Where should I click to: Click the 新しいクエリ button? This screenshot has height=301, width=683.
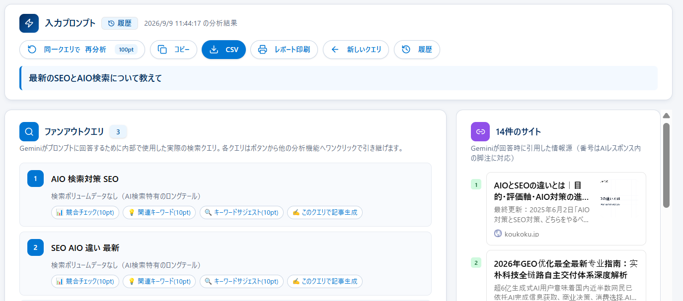pyautogui.click(x=356, y=50)
